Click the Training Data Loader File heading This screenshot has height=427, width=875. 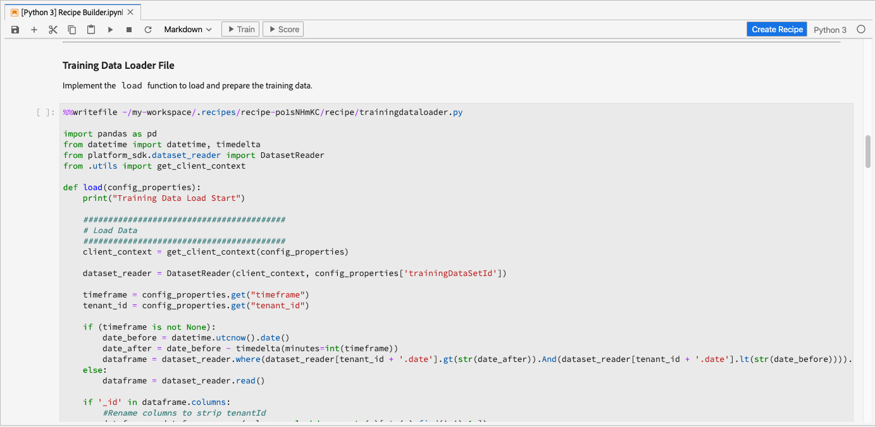tap(118, 66)
